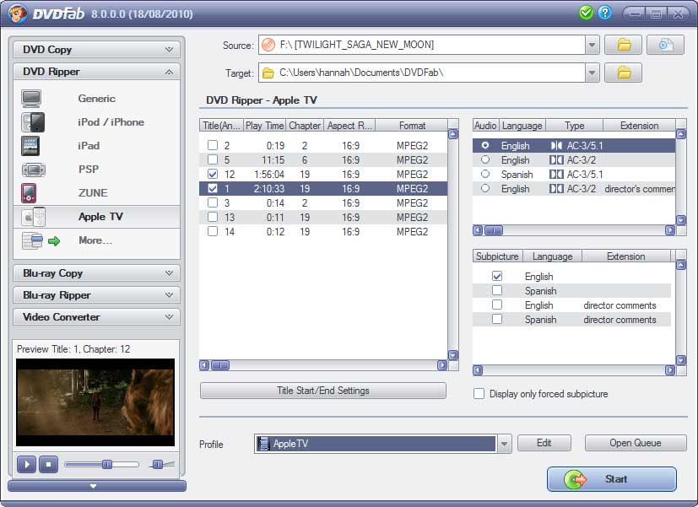Viewport: 698px width, 507px height.
Task: Click the iPad device icon
Action: pos(30,146)
